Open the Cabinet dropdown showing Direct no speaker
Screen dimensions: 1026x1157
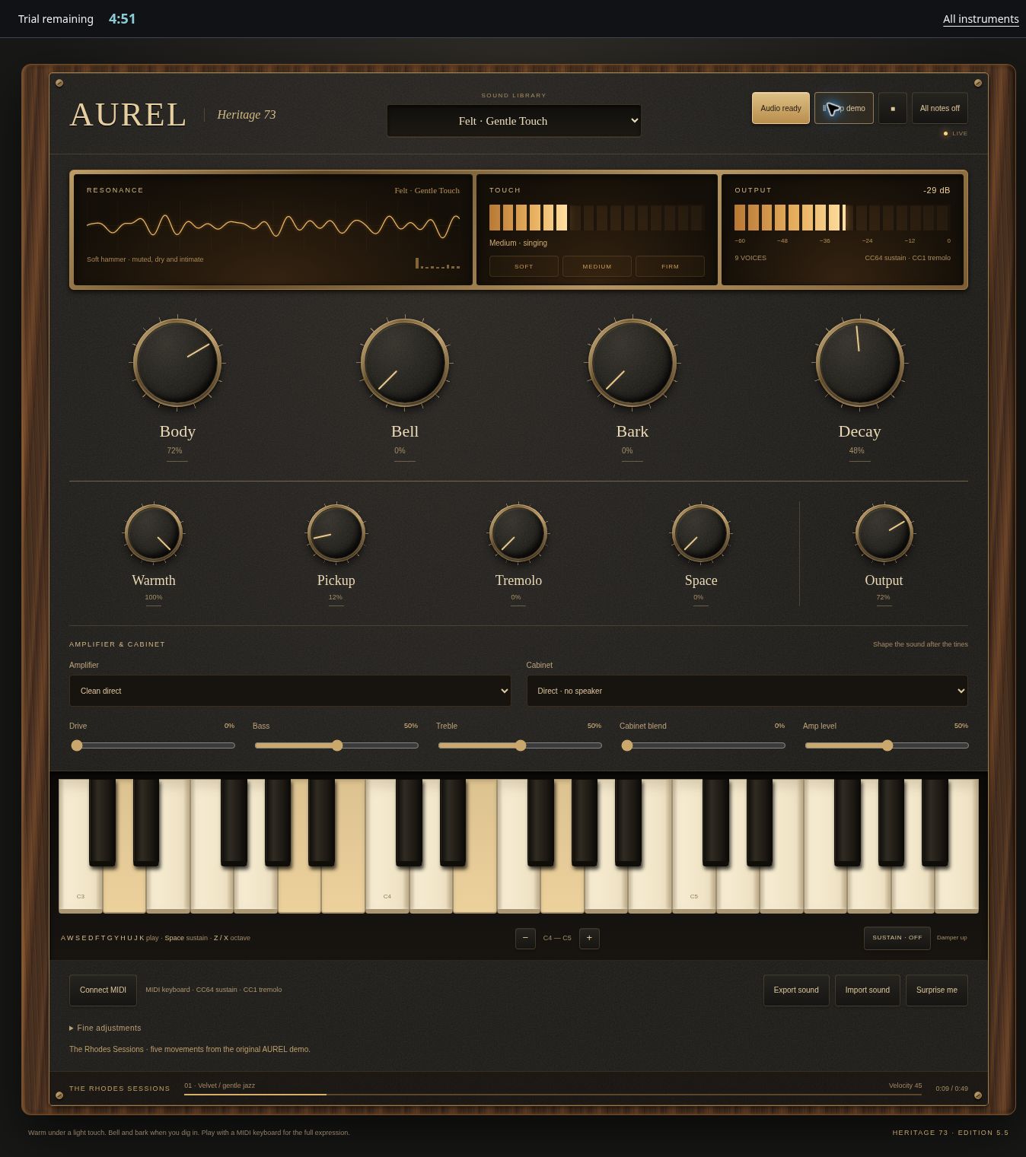[747, 691]
